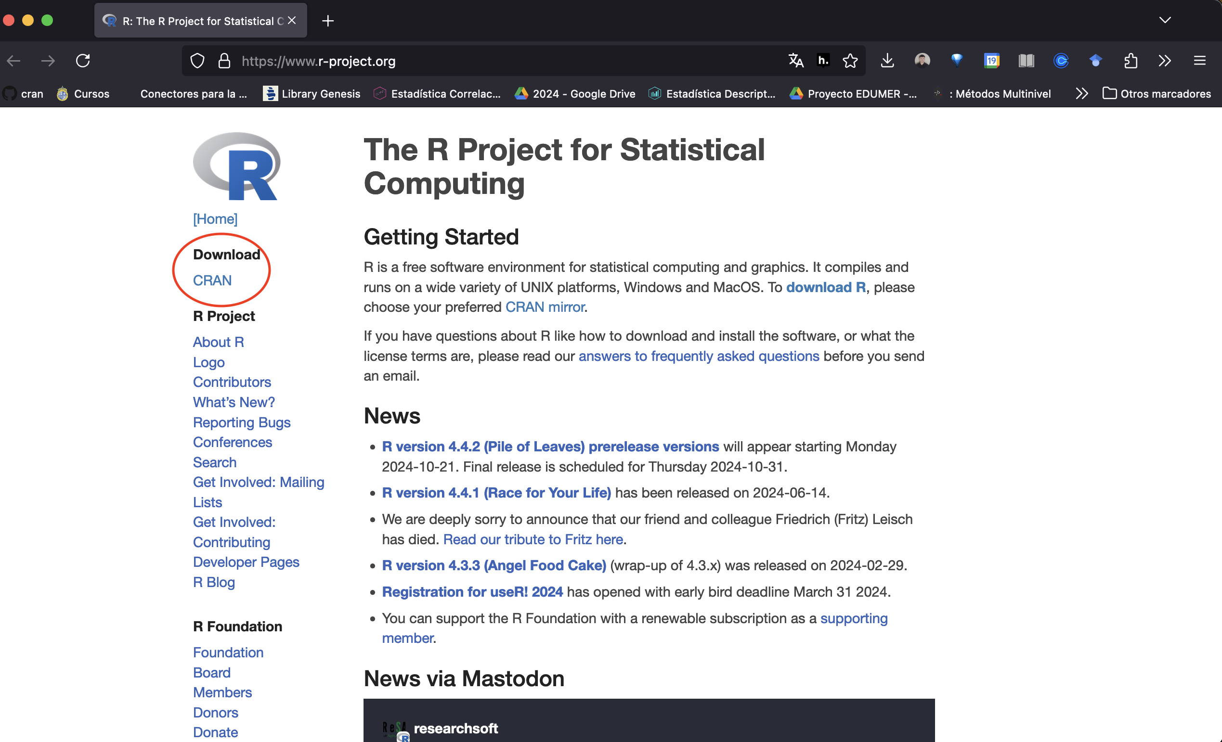Viewport: 1222px width, 742px height.
Task: Expand the list all tabs chevron
Action: tap(1165, 20)
